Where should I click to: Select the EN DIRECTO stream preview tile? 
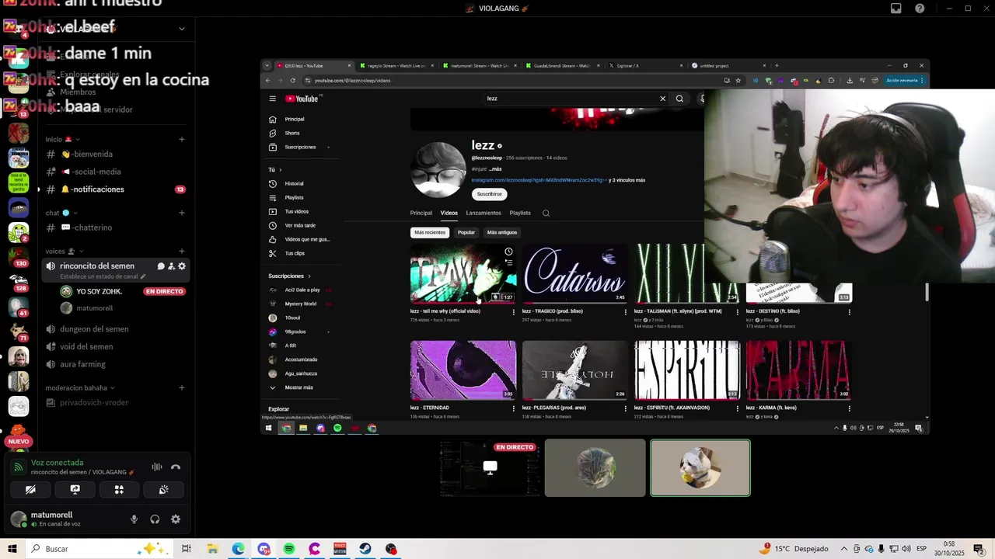pos(490,468)
